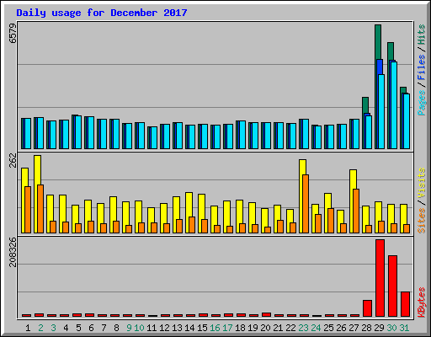The width and height of the screenshot is (431, 337).
Task: Click day 17 on the x-axis
Action: pos(227,328)
